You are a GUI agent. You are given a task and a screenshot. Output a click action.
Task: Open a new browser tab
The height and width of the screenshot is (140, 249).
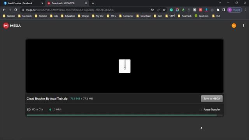93,3
